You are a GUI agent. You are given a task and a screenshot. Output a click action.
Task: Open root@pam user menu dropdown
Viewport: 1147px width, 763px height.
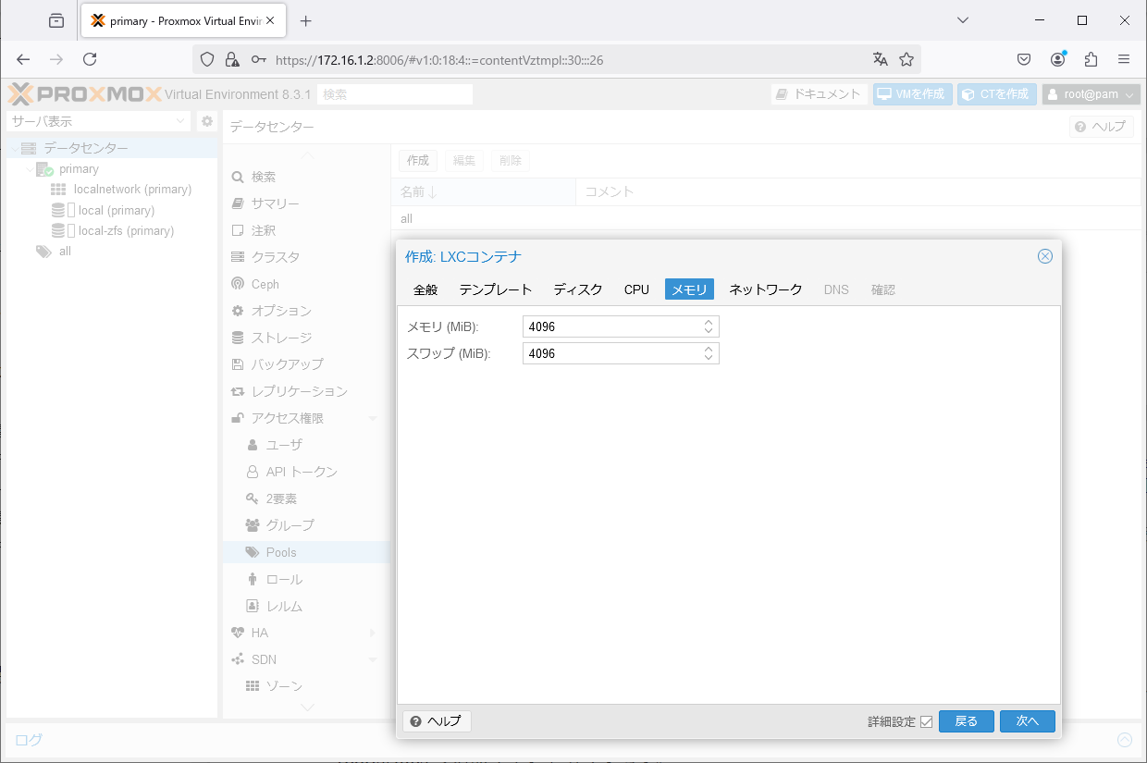coord(1091,94)
